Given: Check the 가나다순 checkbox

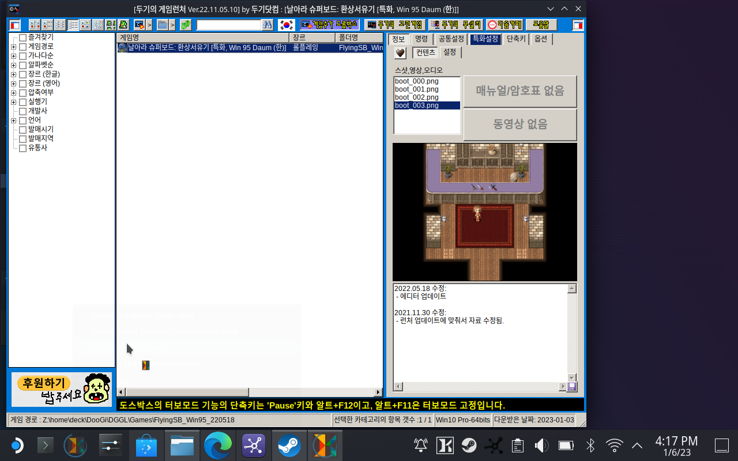Looking at the screenshot, I should click(22, 56).
